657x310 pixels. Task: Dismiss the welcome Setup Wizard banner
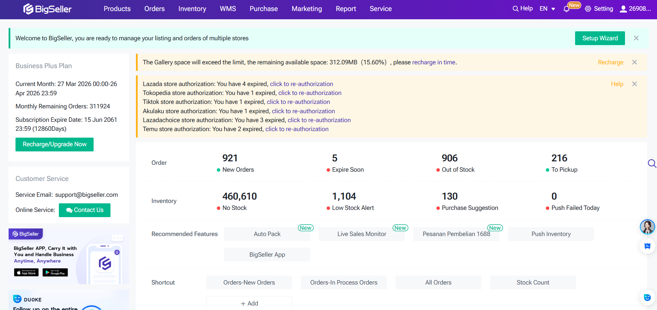(x=636, y=38)
